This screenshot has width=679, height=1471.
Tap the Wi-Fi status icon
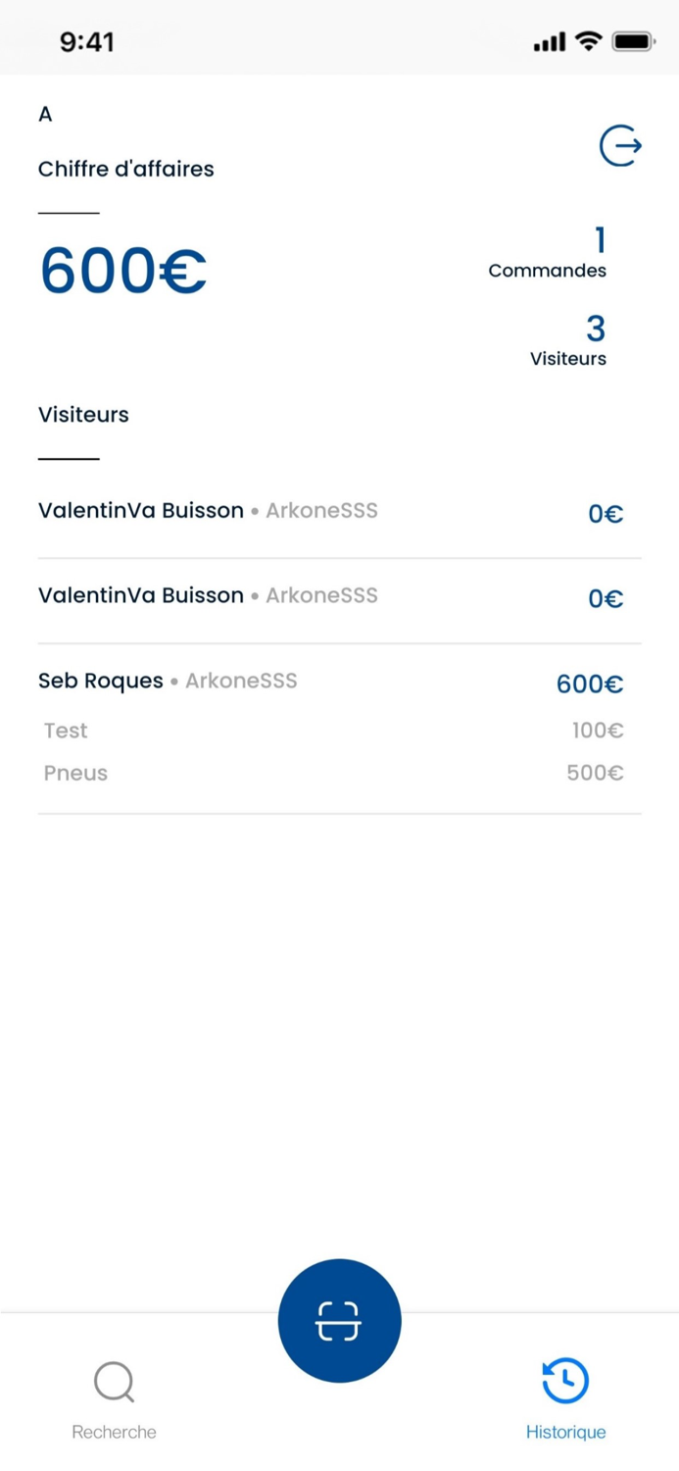[588, 41]
